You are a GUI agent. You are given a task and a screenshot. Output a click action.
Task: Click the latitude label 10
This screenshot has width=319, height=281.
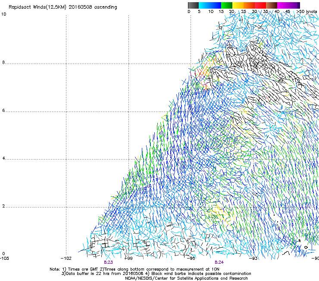click(4, 14)
